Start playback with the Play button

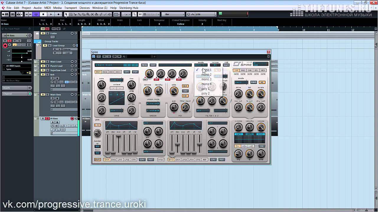click(x=51, y=14)
